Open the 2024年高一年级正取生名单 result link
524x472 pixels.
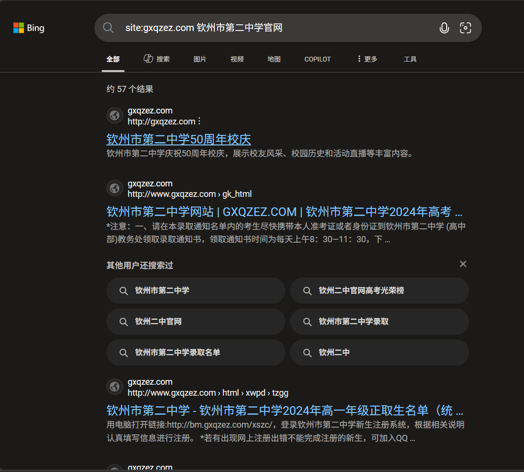click(284, 410)
